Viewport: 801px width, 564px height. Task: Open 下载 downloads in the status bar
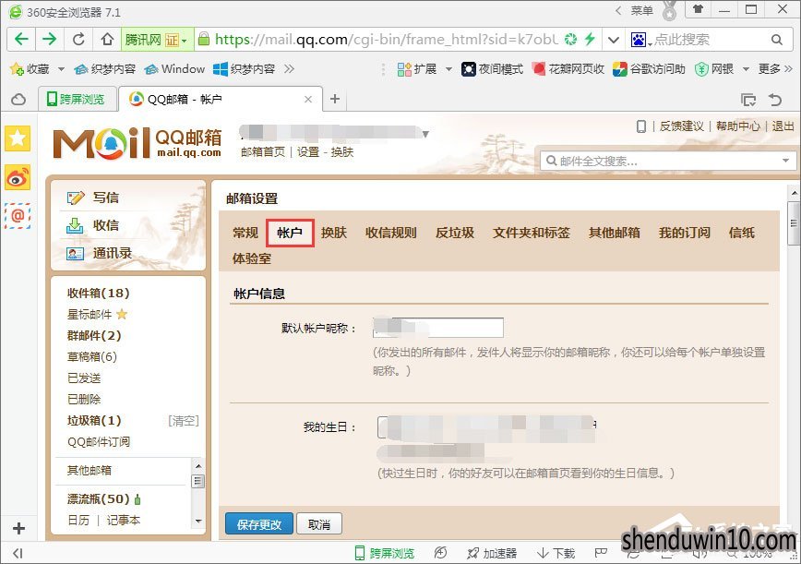(556, 553)
